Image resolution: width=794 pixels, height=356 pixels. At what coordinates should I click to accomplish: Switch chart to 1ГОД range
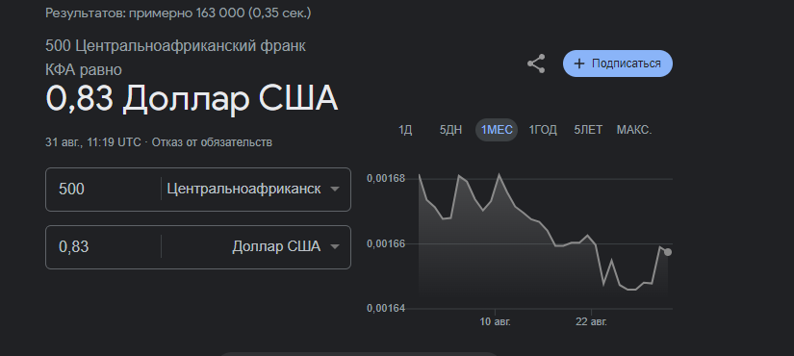543,130
